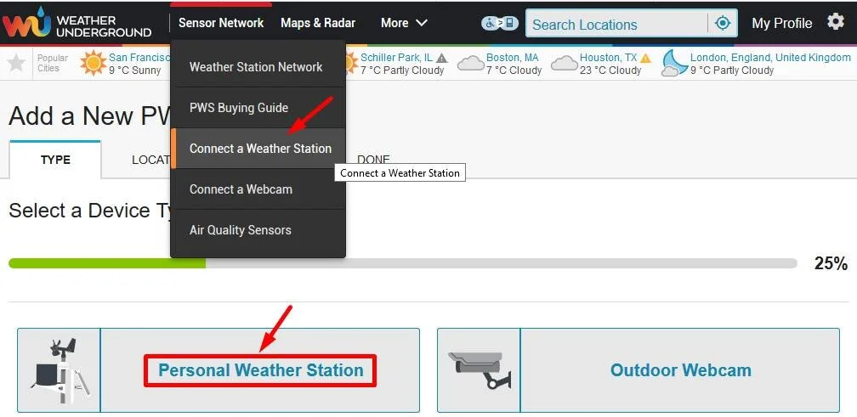Click the London moon and cloud icon
Image resolution: width=857 pixels, height=417 pixels.
coord(674,64)
